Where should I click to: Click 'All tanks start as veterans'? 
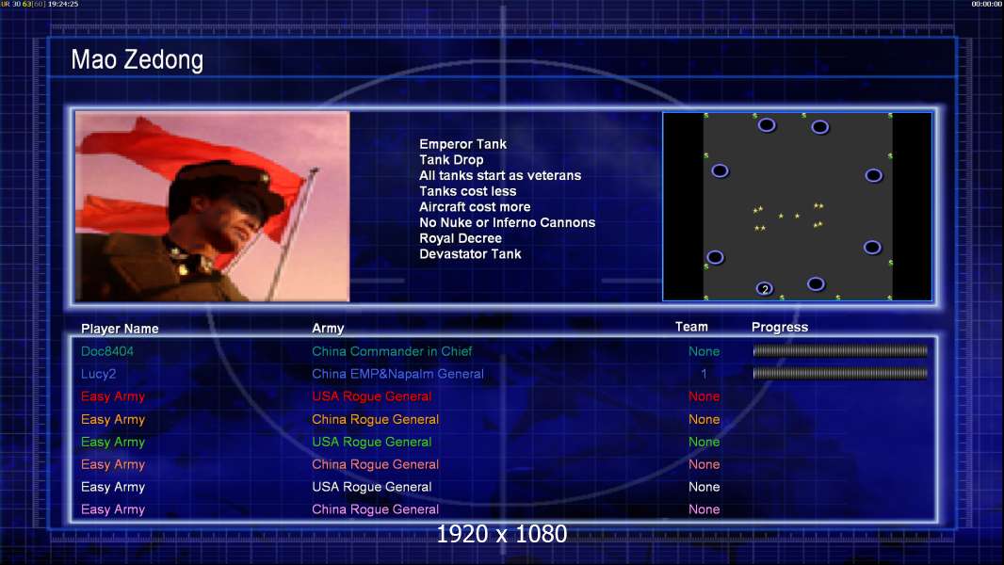500,175
